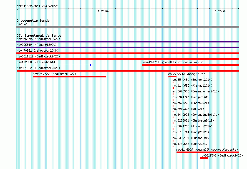Click the right arrow end of ruler
Screen dimensions: 247x169
pos(238,9)
